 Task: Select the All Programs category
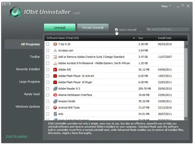[x=23, y=44]
